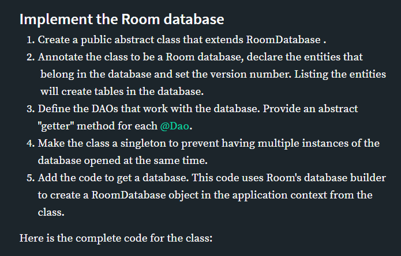Click the word "RoomDatabase" in step one
Screen dimensions: 401x256
pyautogui.click(x=283, y=40)
